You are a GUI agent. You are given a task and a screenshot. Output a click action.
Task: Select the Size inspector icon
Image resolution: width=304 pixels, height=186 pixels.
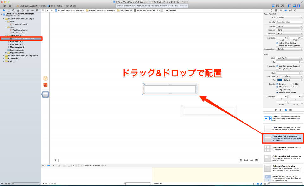coord(291,10)
